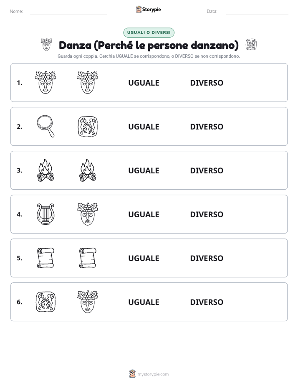Select UGUALE for row 5
This screenshot has width=298, height=386.
tap(144, 258)
